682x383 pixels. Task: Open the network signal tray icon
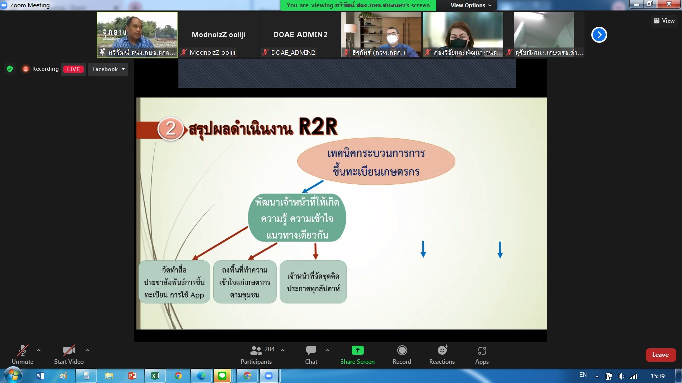click(x=633, y=376)
